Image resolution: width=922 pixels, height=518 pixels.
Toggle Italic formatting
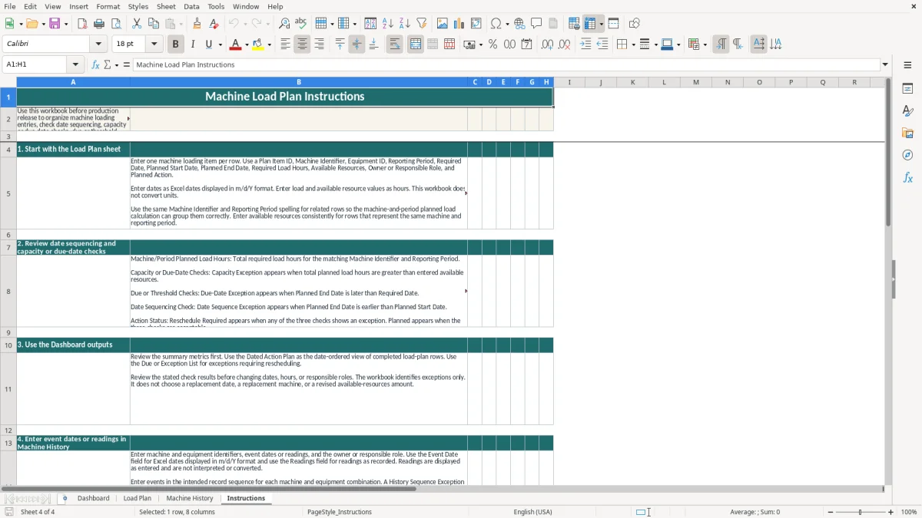tap(193, 45)
